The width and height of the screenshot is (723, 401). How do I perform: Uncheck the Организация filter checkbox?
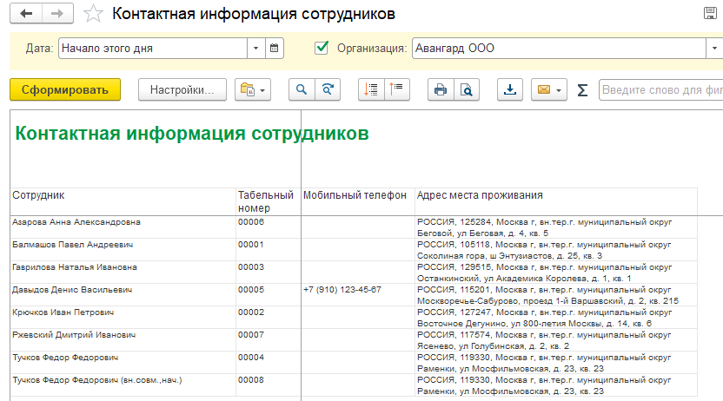point(322,48)
